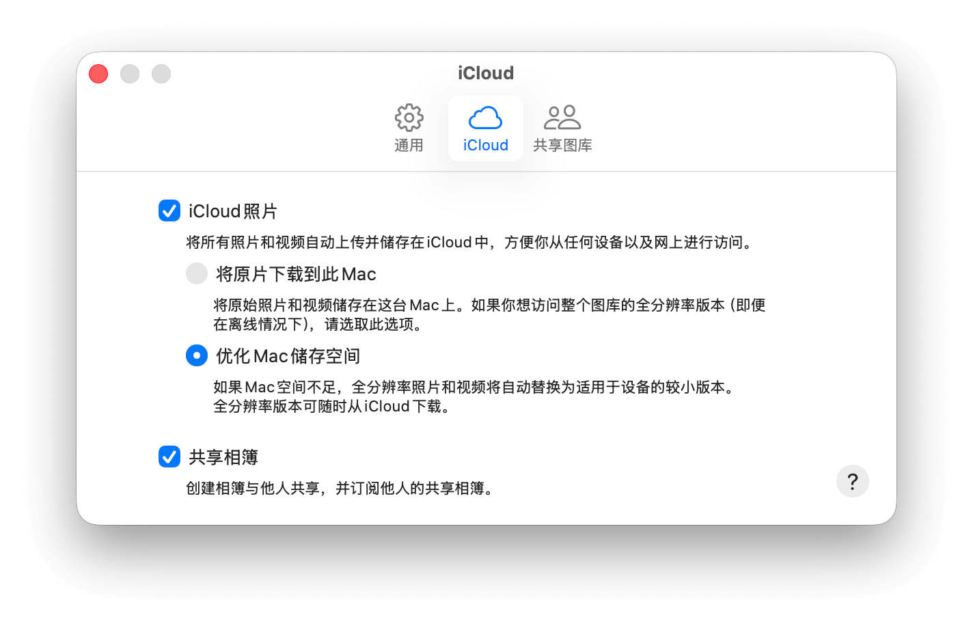
Task: Click the two-people icon for 共享图库
Action: pyautogui.click(x=562, y=118)
